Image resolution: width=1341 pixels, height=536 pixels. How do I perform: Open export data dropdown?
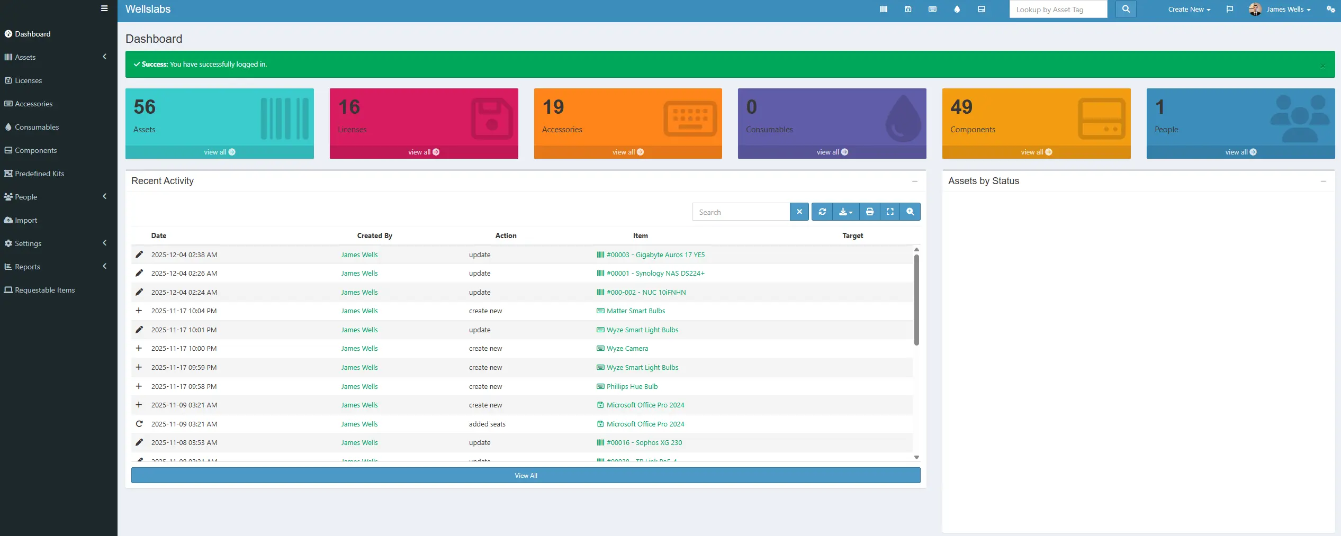pos(846,212)
